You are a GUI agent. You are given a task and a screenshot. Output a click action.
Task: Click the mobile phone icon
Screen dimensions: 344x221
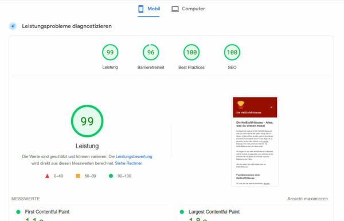(x=141, y=9)
